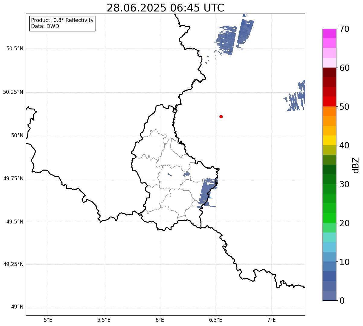
Task: Click the 49.5°N latitude label
Action: click(15, 222)
